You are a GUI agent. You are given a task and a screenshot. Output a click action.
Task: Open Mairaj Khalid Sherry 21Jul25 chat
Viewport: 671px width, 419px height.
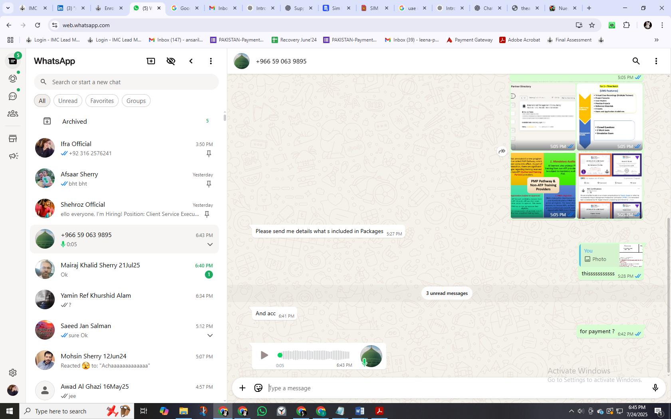click(124, 269)
